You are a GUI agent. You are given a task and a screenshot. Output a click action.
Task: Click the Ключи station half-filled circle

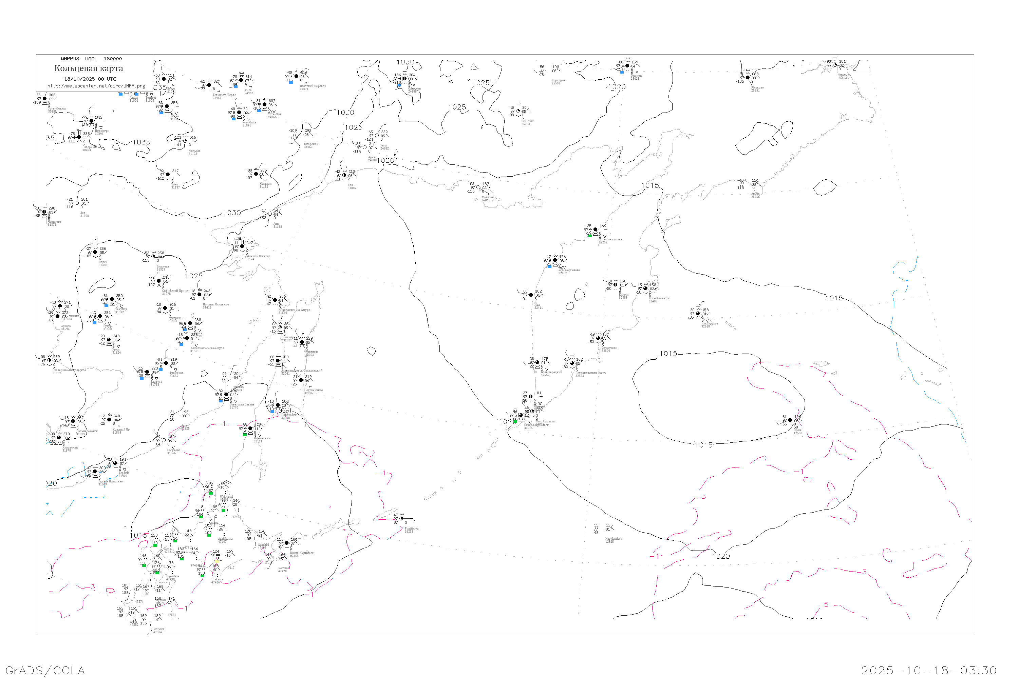coord(616,284)
